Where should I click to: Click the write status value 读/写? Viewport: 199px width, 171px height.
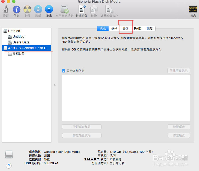click(x=113, y=156)
